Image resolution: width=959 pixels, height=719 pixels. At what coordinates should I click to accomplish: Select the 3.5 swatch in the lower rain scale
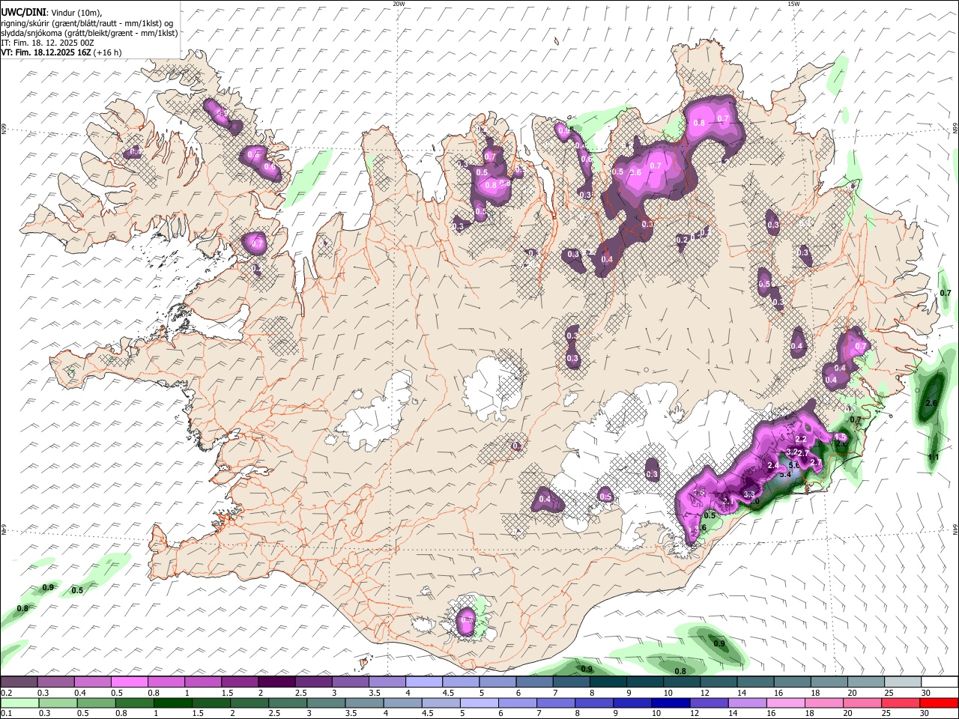tap(363, 703)
